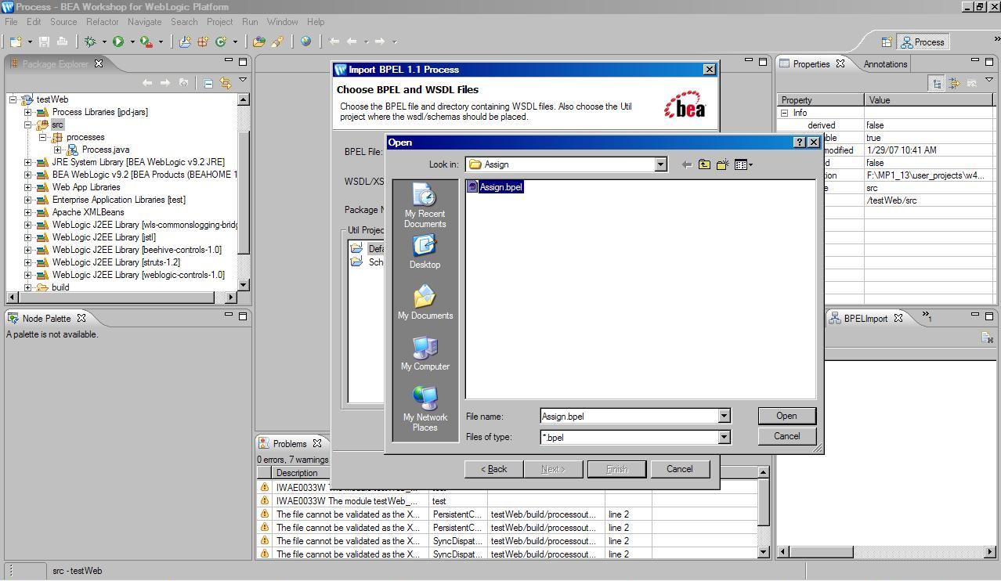This screenshot has width=1001, height=581.
Task: Open the Run dropdown arrow in toolbar
Action: [x=132, y=42]
